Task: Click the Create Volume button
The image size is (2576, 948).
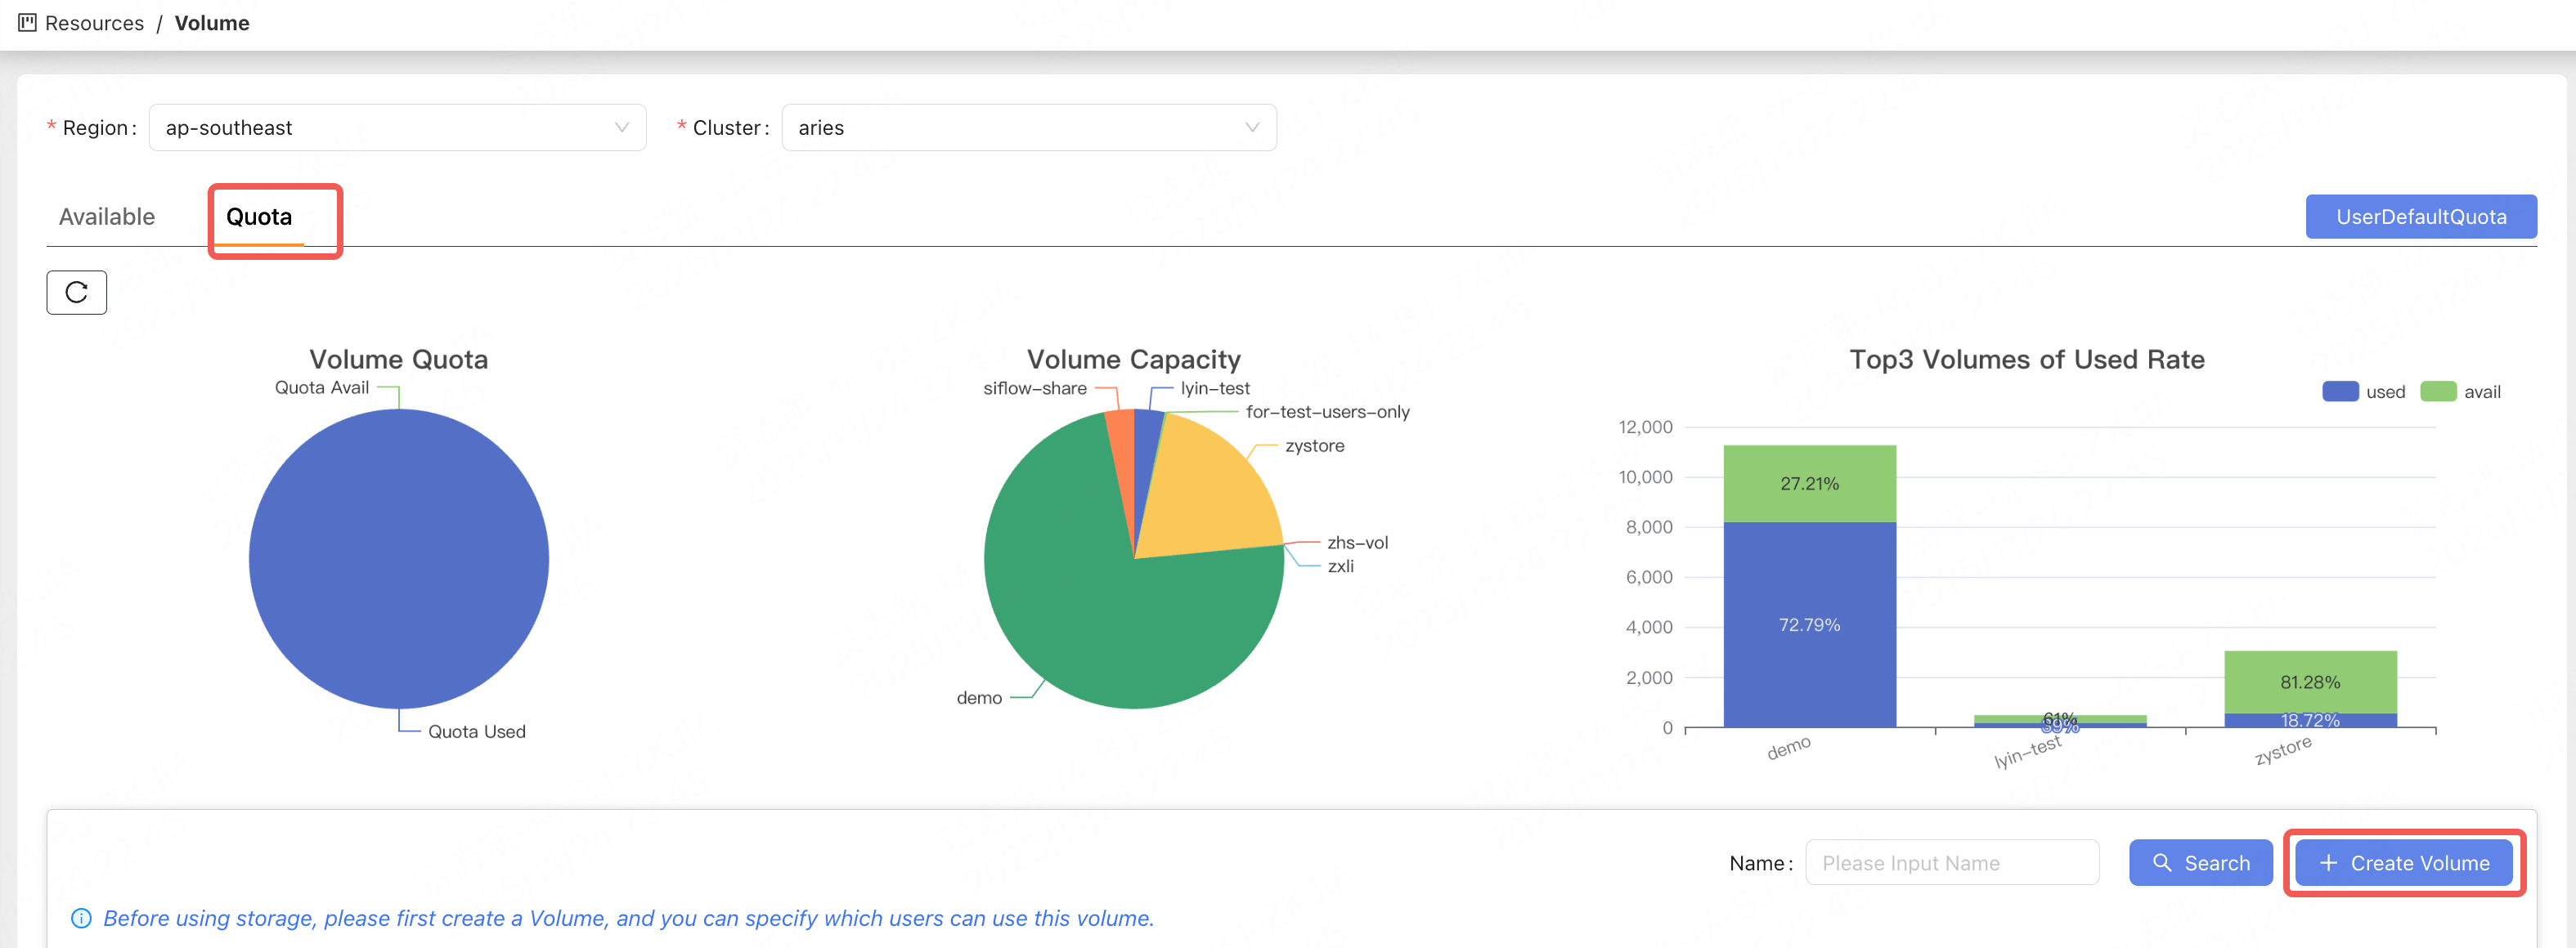Action: click(2403, 862)
